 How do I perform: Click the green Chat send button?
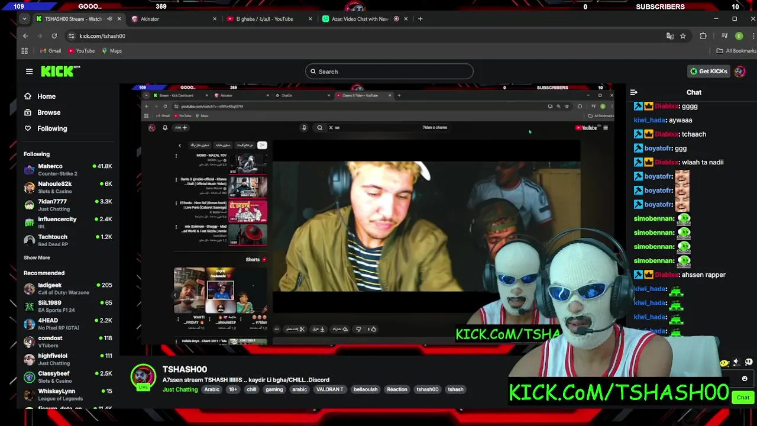click(743, 398)
